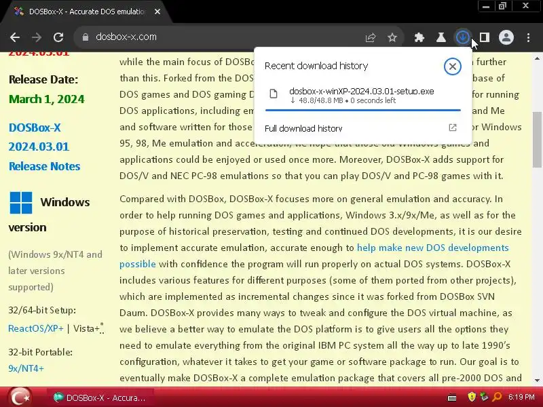Open the side panel icon
543x407 pixels.
pyautogui.click(x=485, y=37)
